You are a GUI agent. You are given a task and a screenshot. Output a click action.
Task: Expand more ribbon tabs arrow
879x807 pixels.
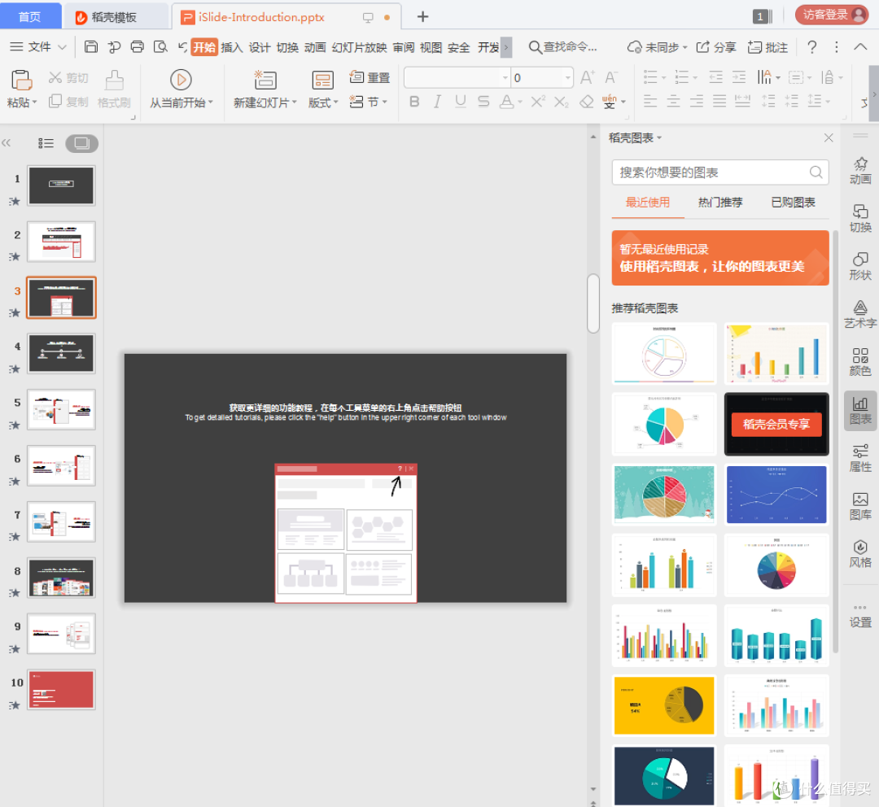[x=506, y=47]
